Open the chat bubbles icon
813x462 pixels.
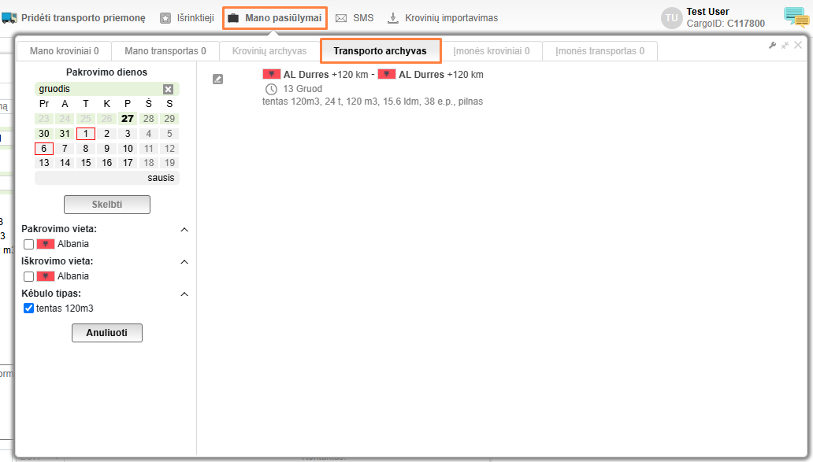pos(795,17)
